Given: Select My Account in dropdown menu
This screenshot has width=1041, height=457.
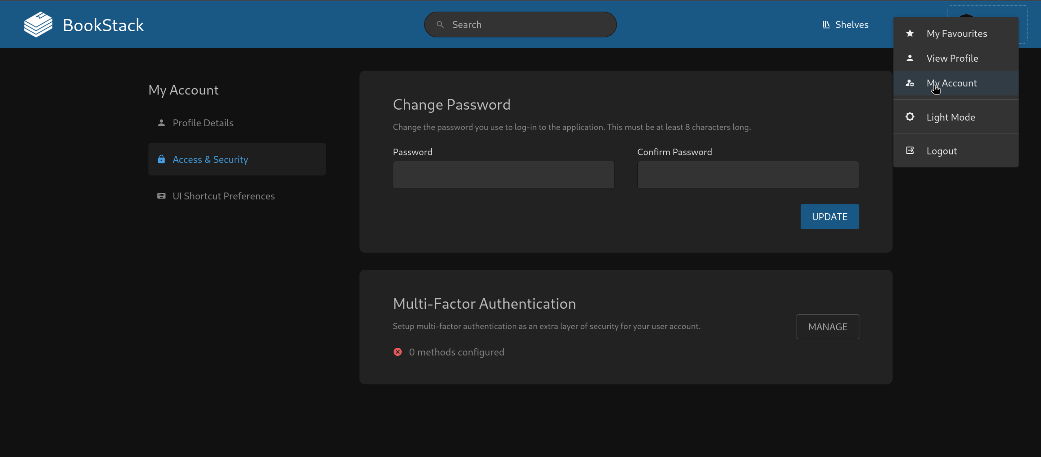Looking at the screenshot, I should pos(951,83).
